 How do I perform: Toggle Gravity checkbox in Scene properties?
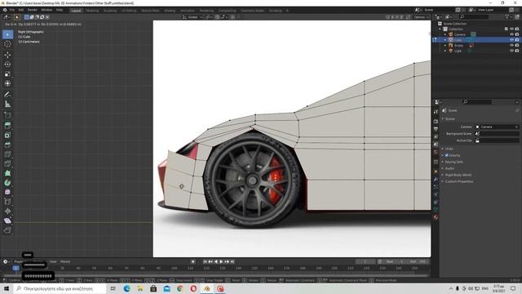coord(447,155)
